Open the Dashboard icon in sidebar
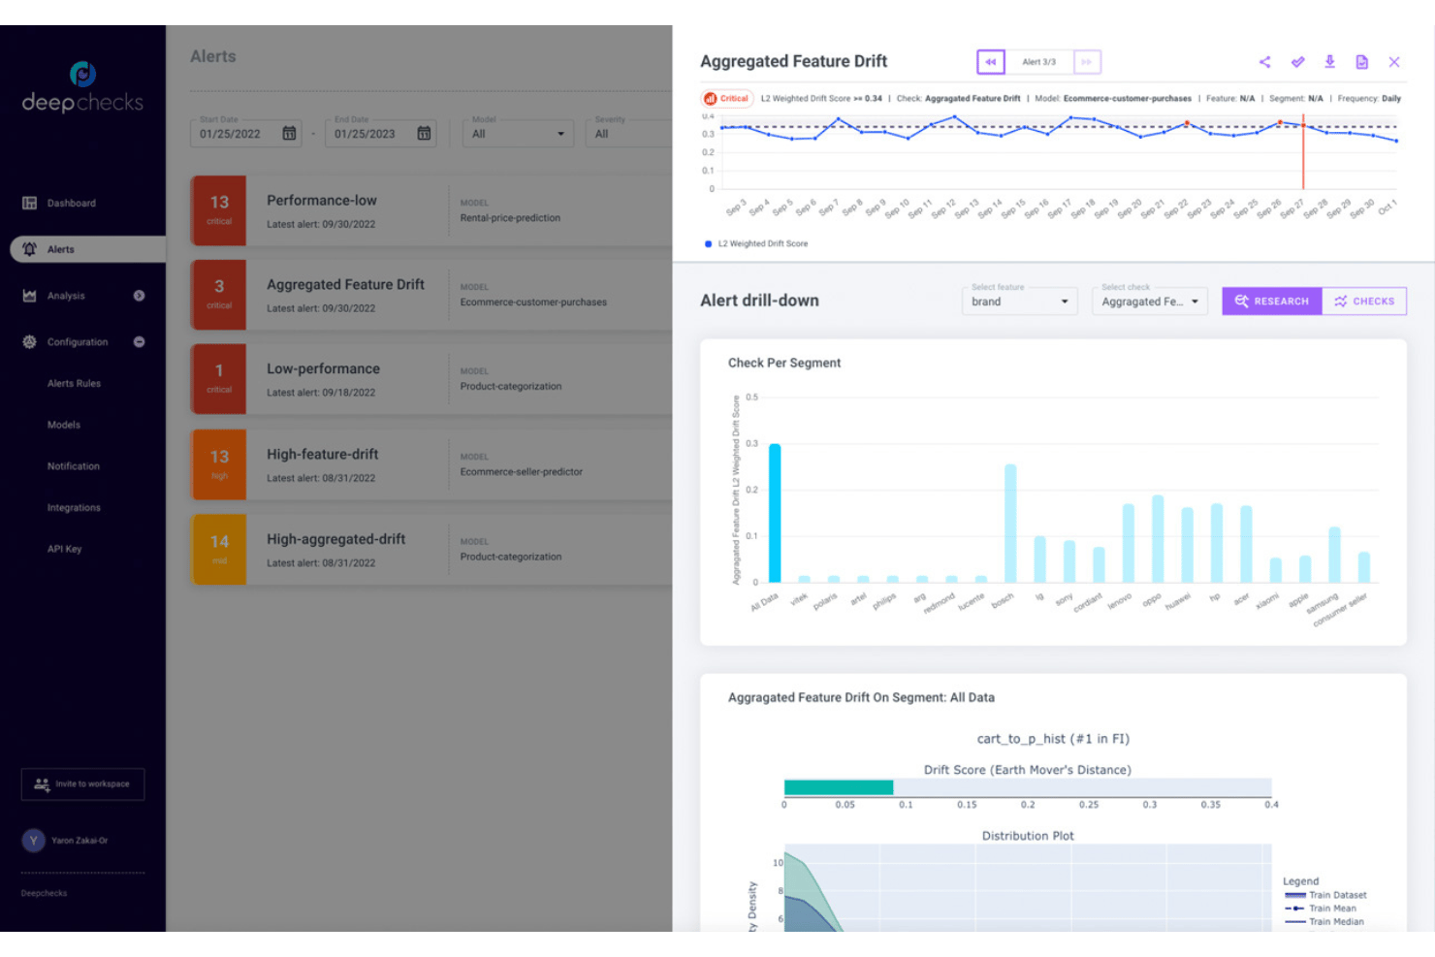The width and height of the screenshot is (1435, 957). coord(30,203)
